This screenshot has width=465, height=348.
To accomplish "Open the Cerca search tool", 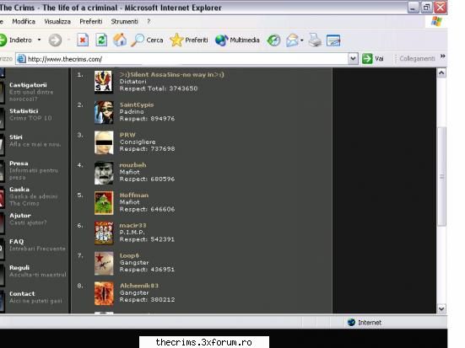I will 147,40.
